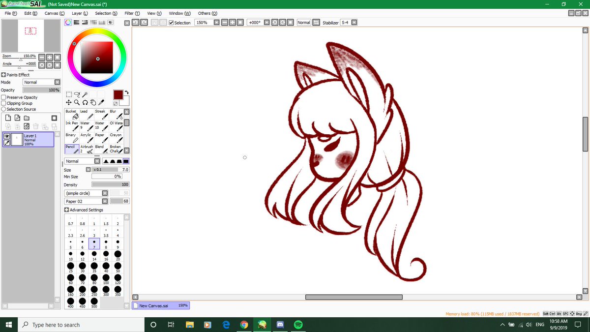The height and width of the screenshot is (332, 590).
Task: Choose the Airbrush 2 tool
Action: click(87, 150)
